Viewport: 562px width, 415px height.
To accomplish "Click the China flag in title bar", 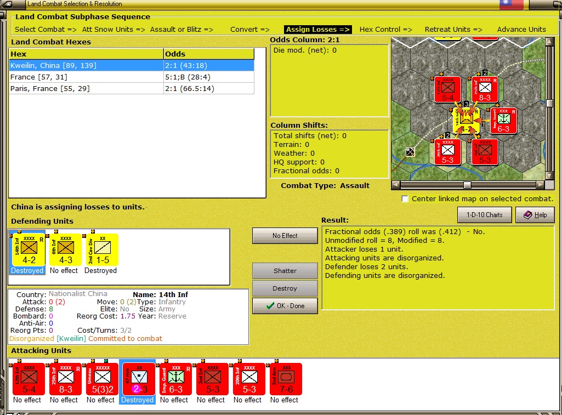I will coord(511,4).
